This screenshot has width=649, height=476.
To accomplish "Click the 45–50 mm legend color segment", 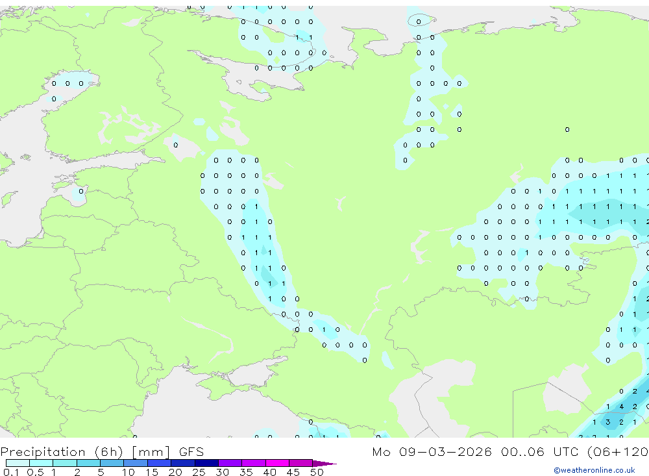I will click(301, 463).
